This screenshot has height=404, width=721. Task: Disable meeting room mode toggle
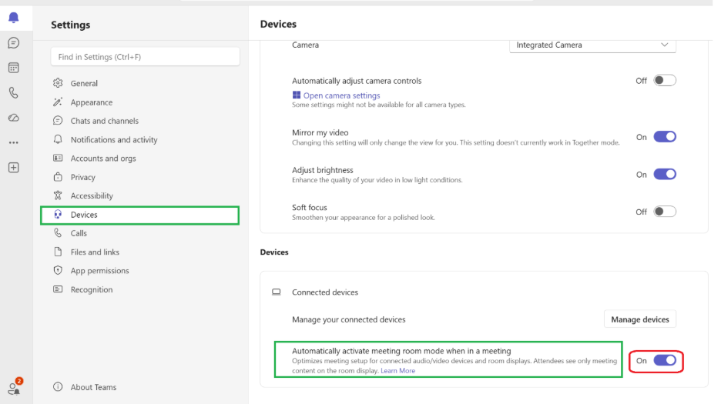coord(665,360)
